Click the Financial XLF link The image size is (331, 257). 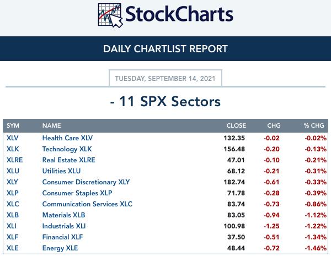pos(62,237)
